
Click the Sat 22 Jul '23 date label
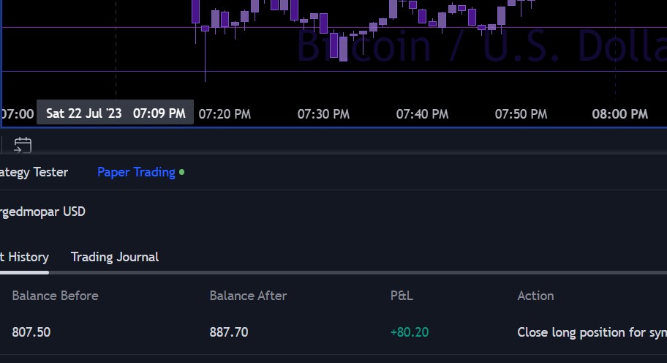coord(115,113)
